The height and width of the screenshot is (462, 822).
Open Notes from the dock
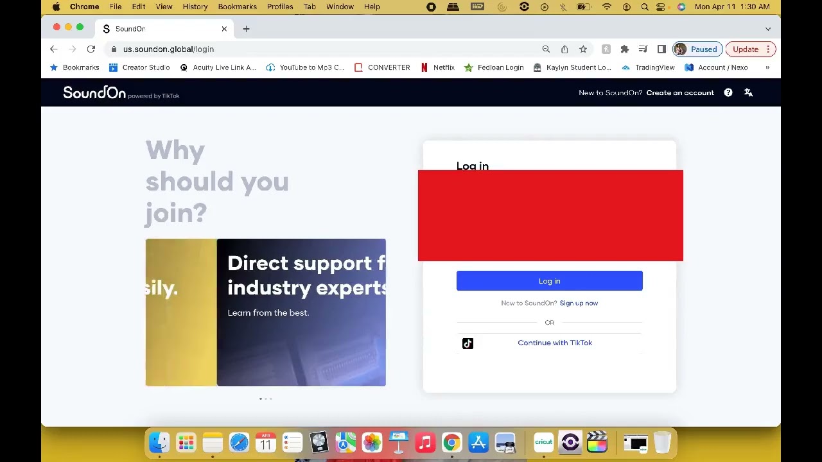pyautogui.click(x=213, y=443)
